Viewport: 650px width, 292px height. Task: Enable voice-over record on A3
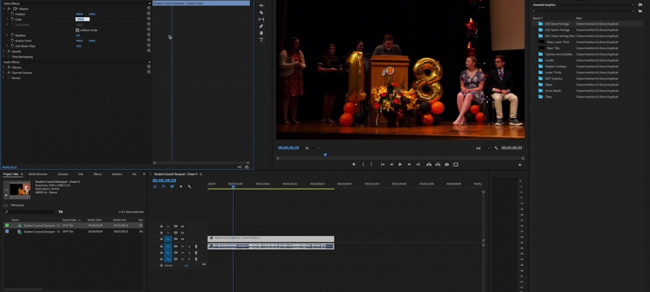196,259
